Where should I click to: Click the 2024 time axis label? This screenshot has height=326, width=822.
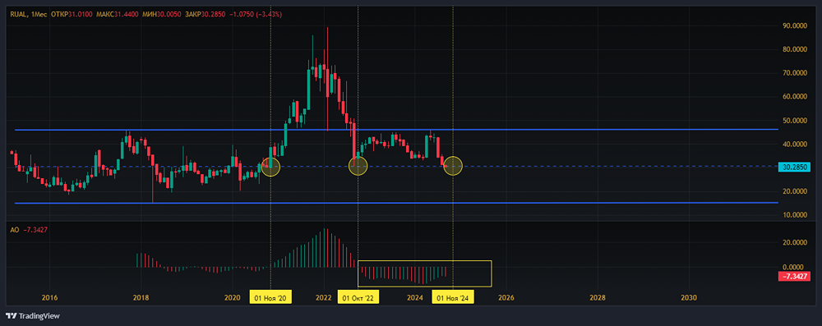(415, 298)
